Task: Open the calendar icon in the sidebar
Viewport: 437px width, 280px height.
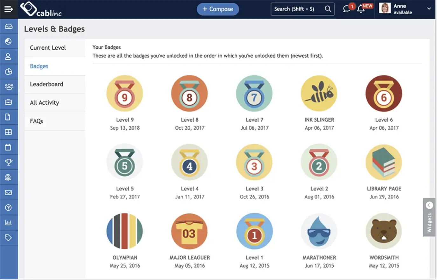Action: click(9, 147)
